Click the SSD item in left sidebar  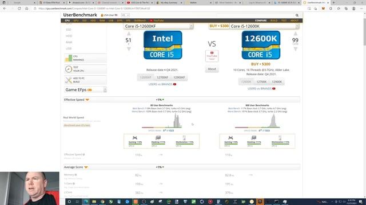point(69,30)
